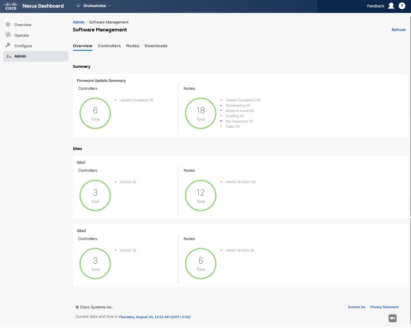Screen dimensions: 411x329
Task: Click the Admin breadcrumb link
Action: (x=79, y=22)
